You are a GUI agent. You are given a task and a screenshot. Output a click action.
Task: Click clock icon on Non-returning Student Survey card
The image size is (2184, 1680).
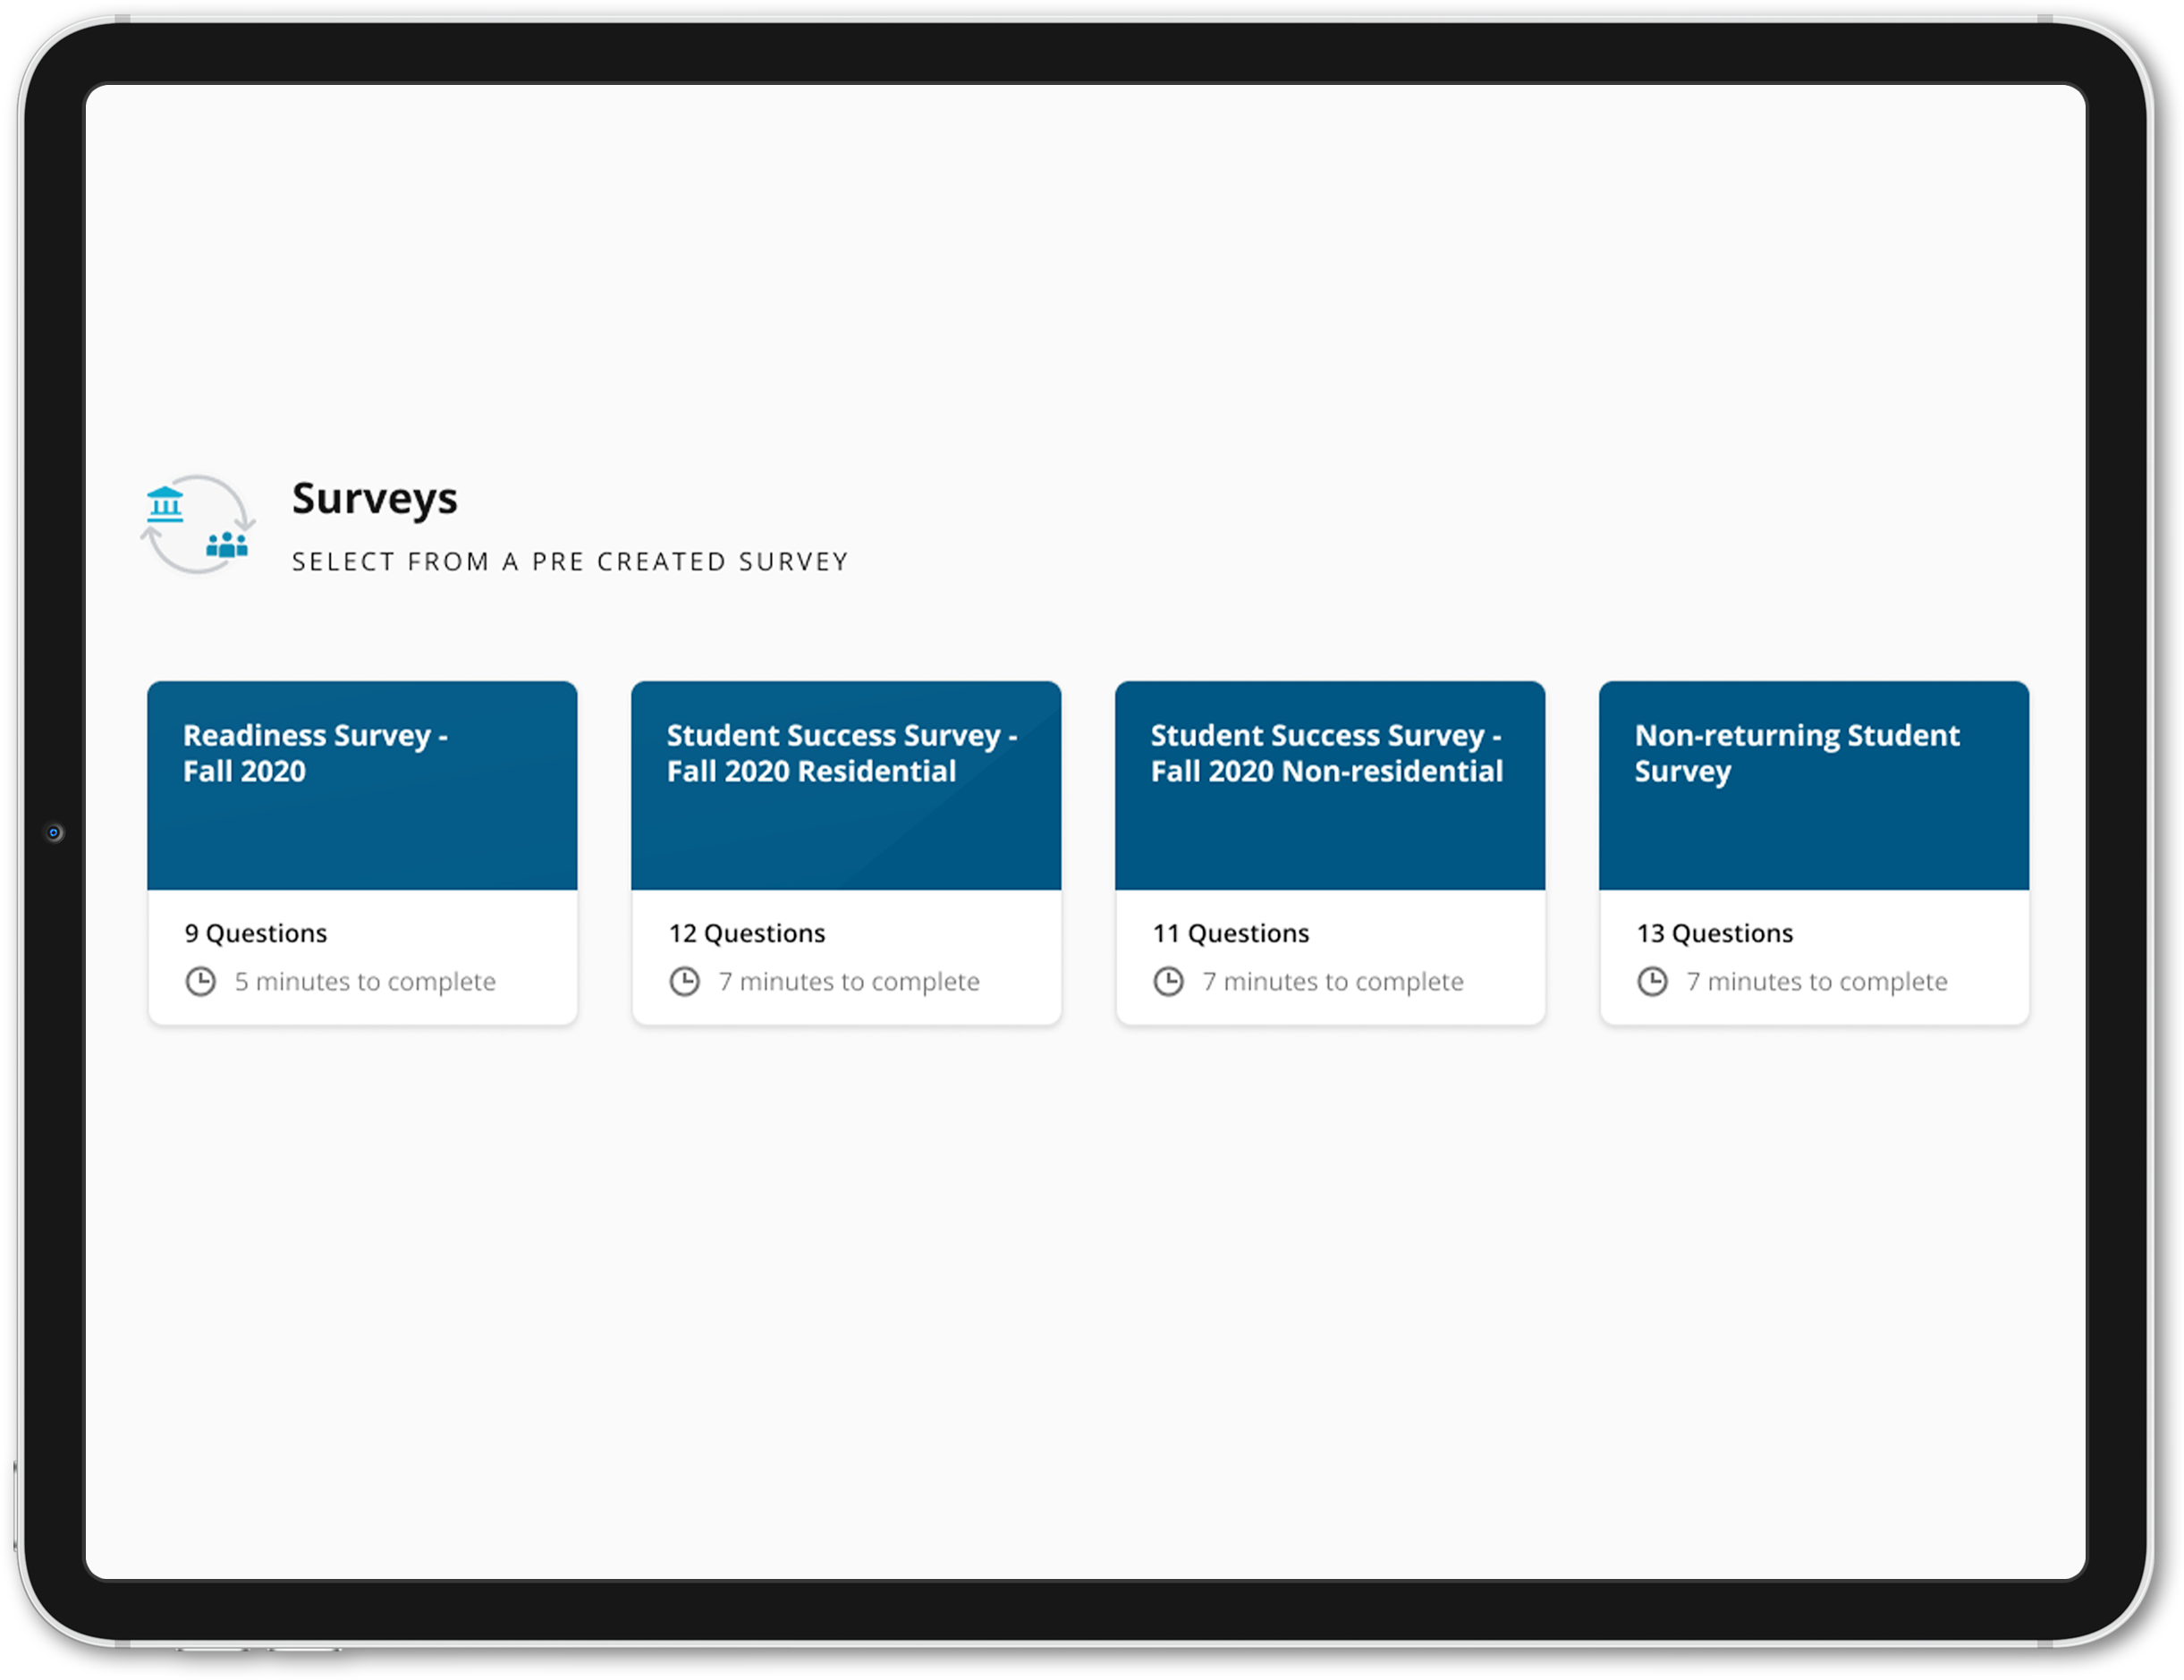coord(1653,981)
